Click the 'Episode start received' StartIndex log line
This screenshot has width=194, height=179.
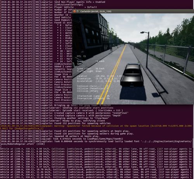coord(62,111)
